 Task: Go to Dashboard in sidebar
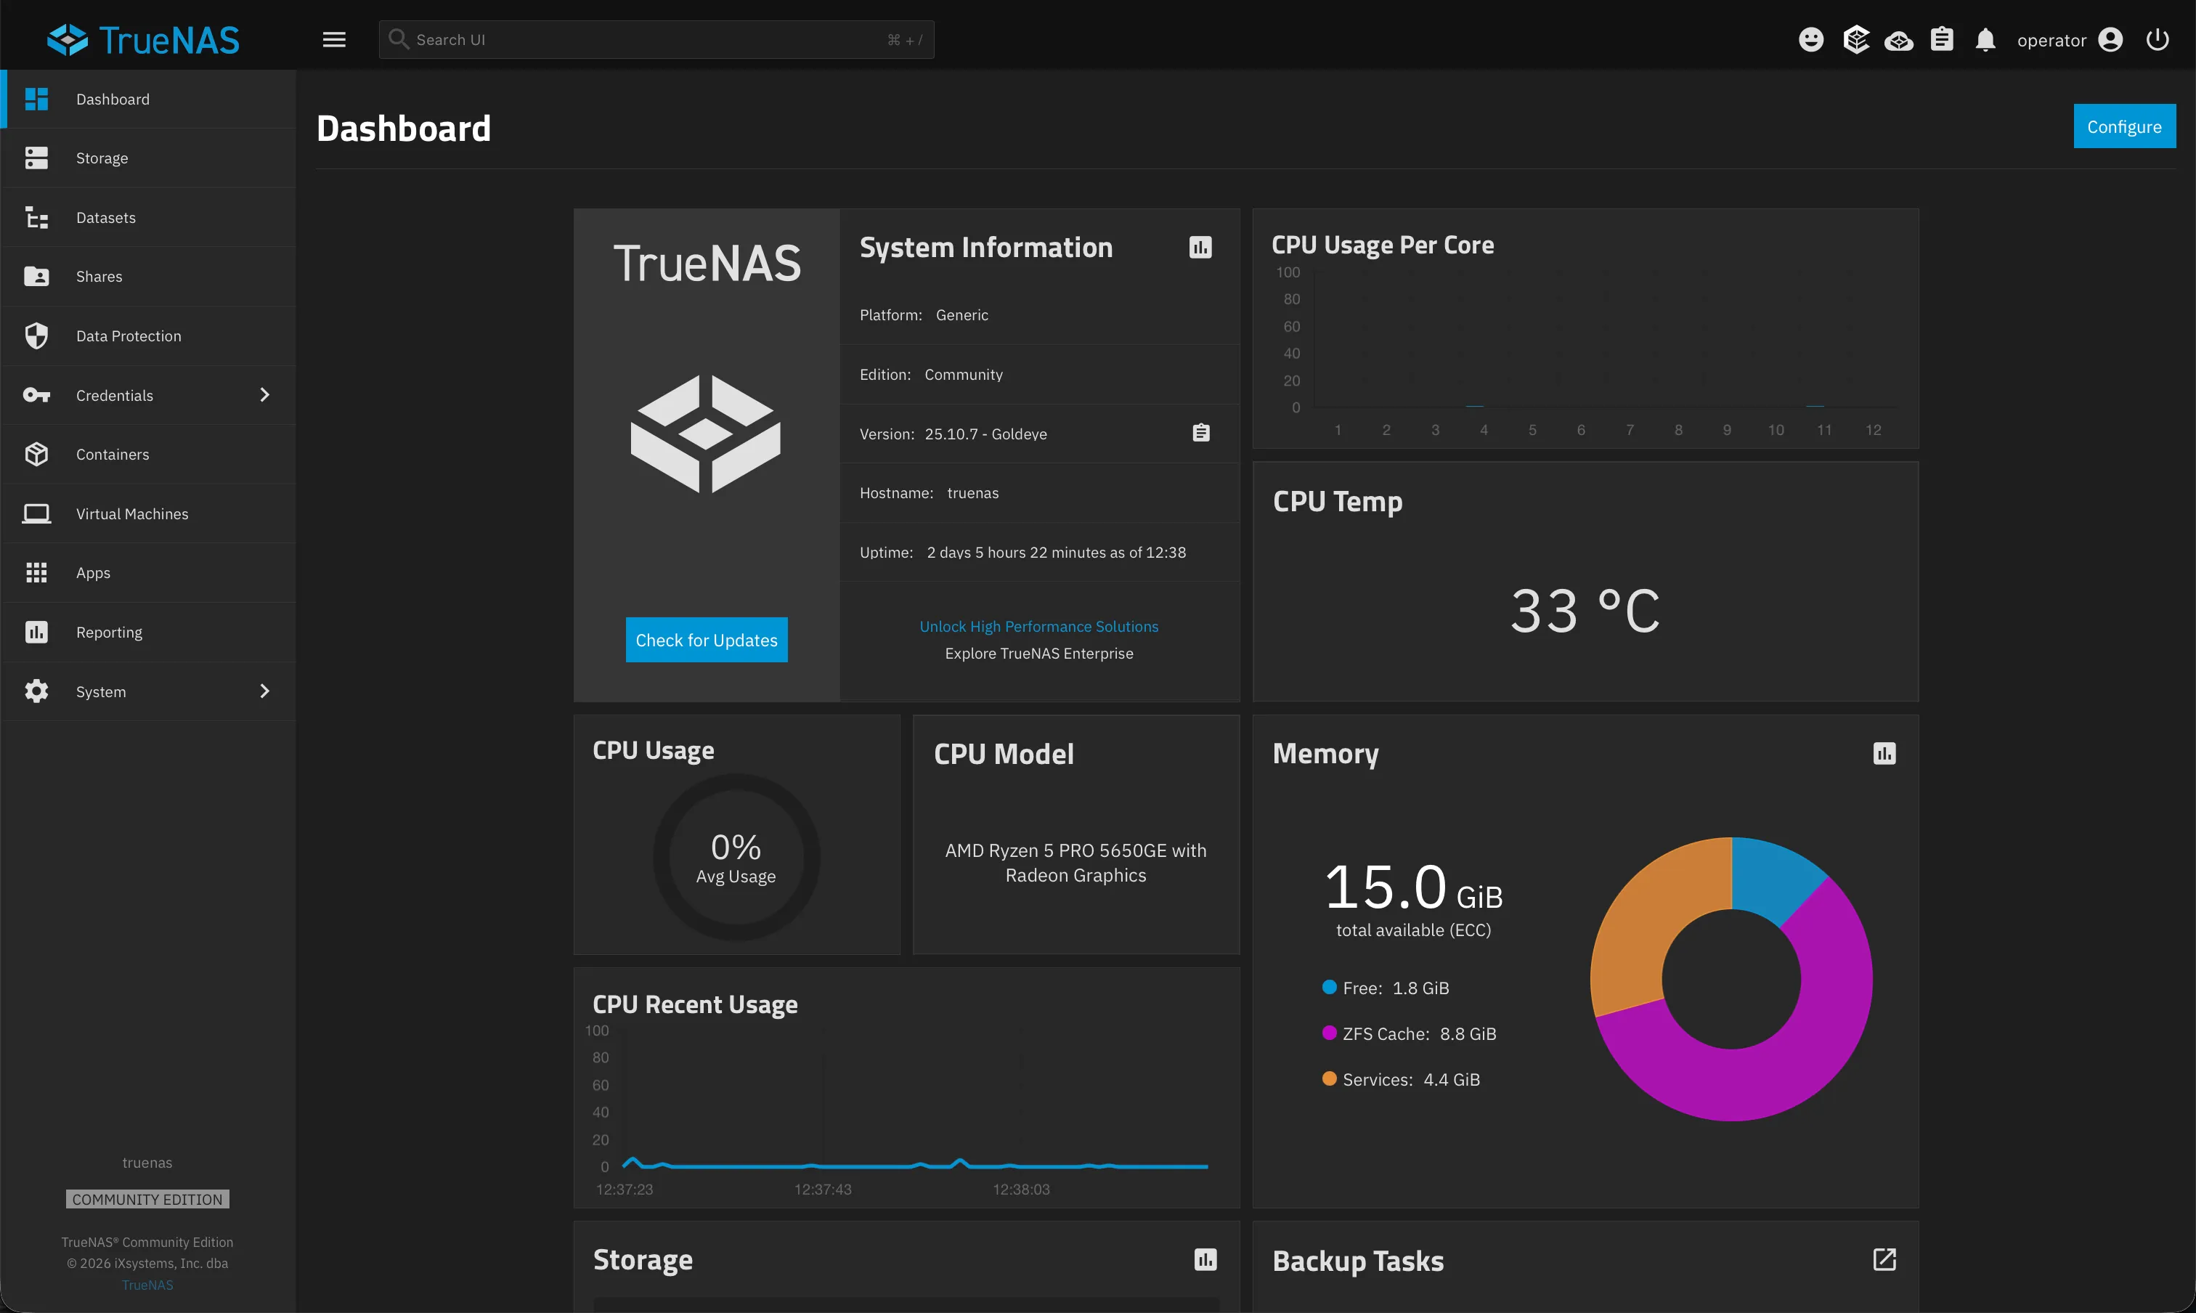point(147,99)
